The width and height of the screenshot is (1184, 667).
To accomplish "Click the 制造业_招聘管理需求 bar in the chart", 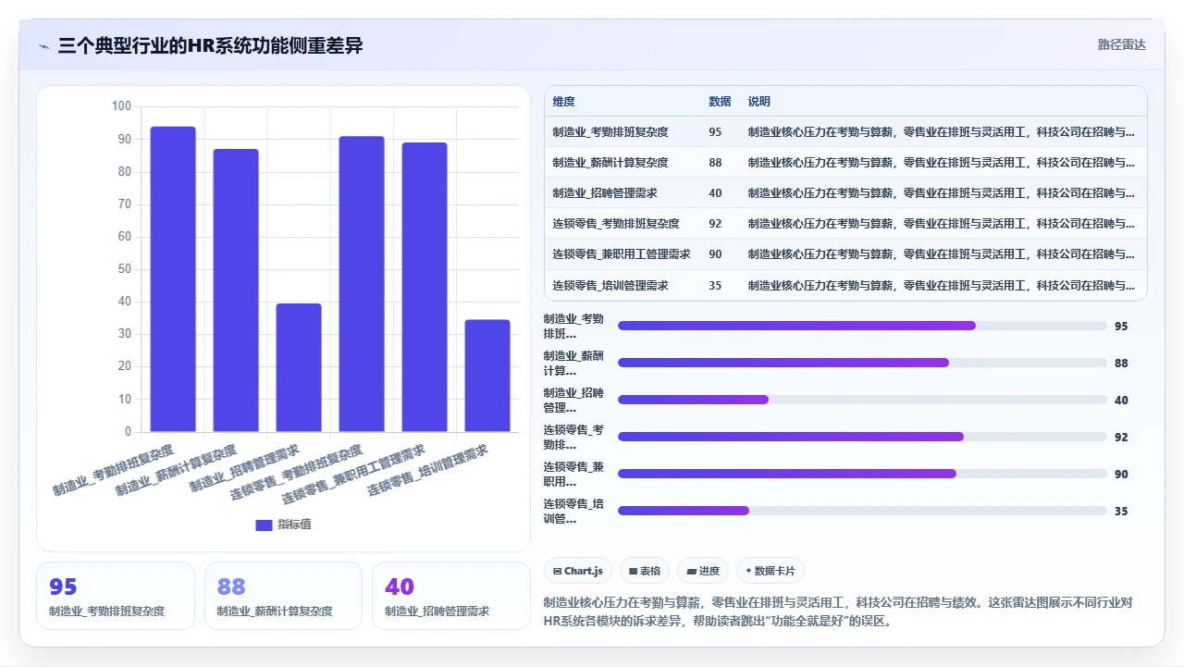I will click(x=299, y=367).
